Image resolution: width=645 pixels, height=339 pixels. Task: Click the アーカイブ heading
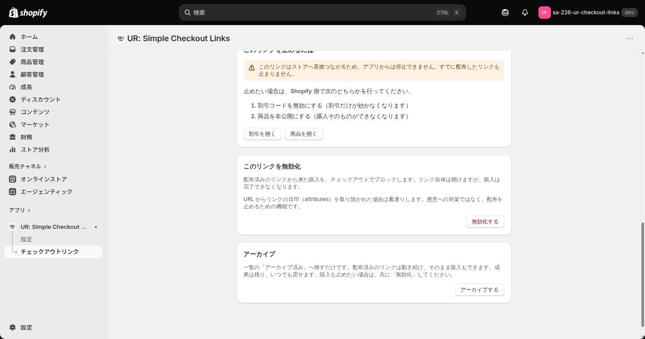point(259,254)
